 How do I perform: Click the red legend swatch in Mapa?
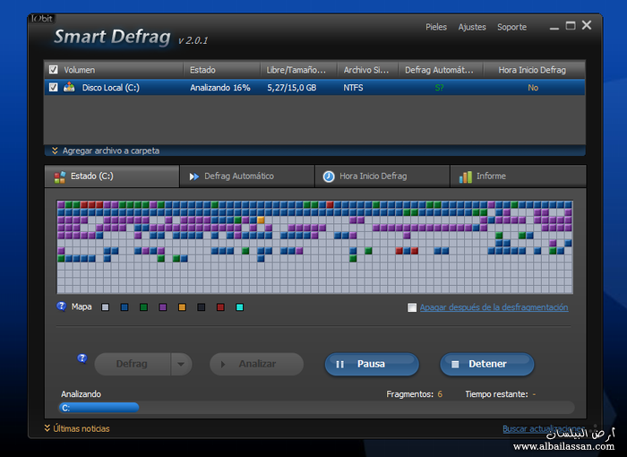[x=220, y=307]
